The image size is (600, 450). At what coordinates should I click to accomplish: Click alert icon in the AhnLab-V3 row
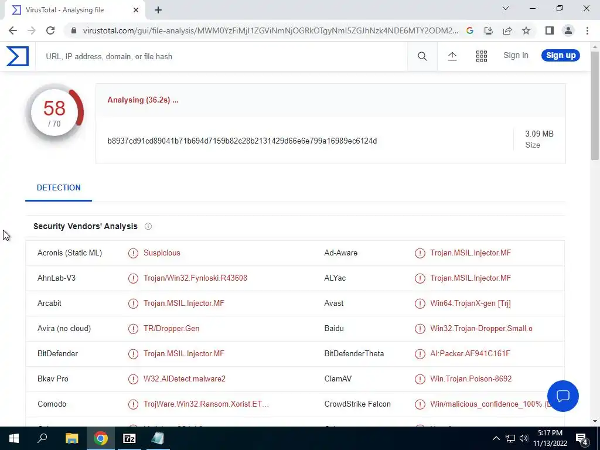[133, 278]
